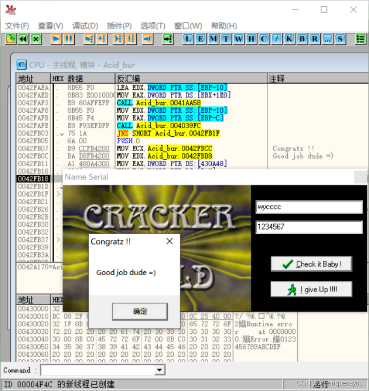Screen dimensions: 369x391
Task: Expand the Command box dropdown
Action: (159, 370)
